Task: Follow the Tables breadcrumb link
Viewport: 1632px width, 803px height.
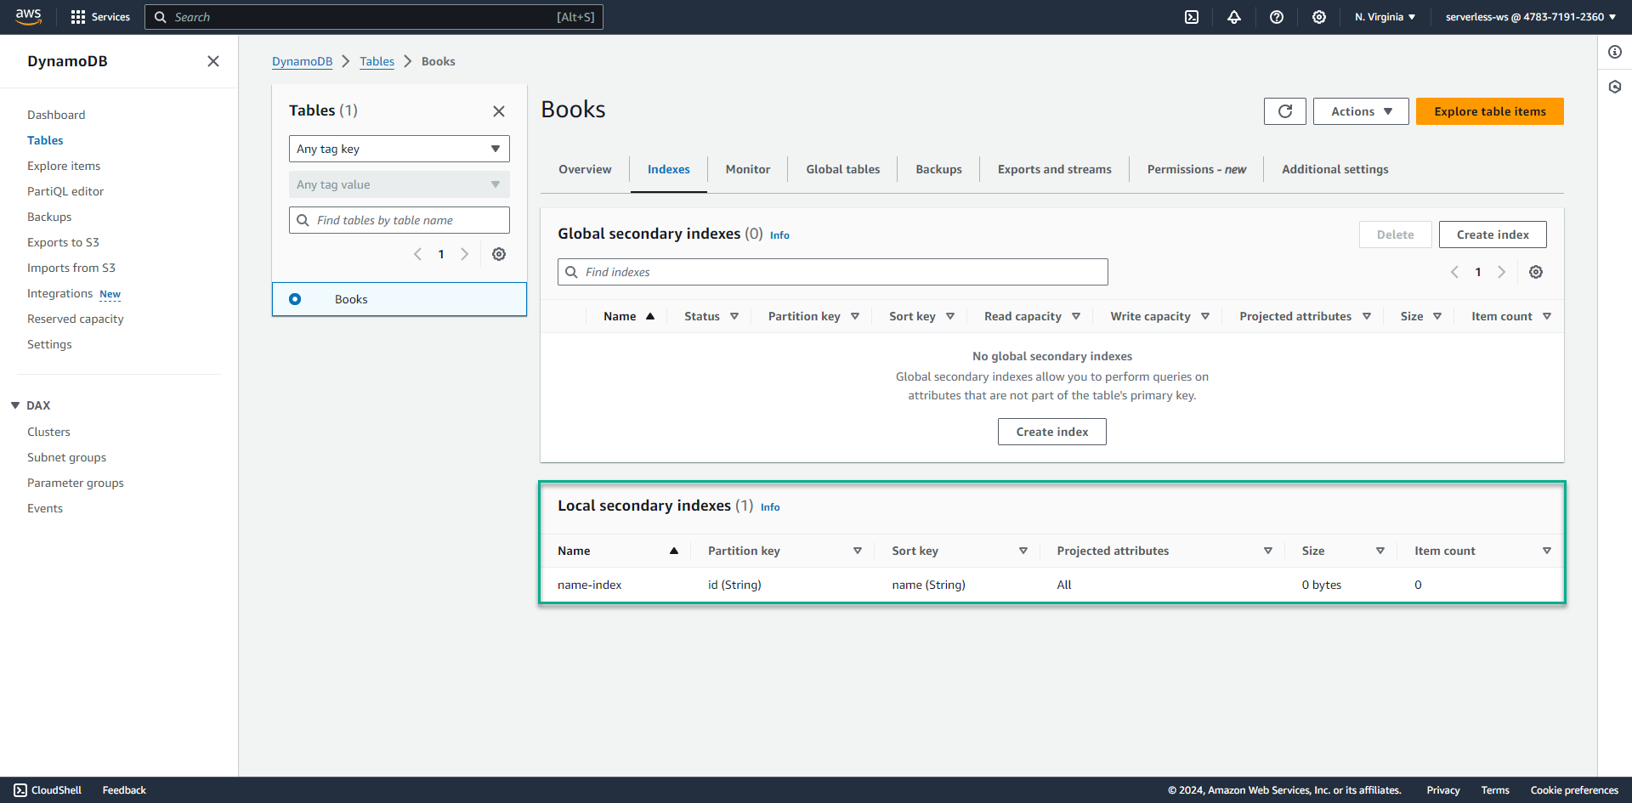Action: (377, 61)
